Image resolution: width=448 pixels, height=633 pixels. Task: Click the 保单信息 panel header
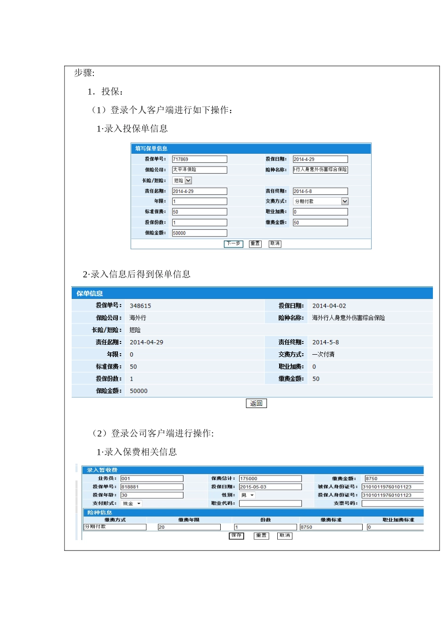pos(252,293)
